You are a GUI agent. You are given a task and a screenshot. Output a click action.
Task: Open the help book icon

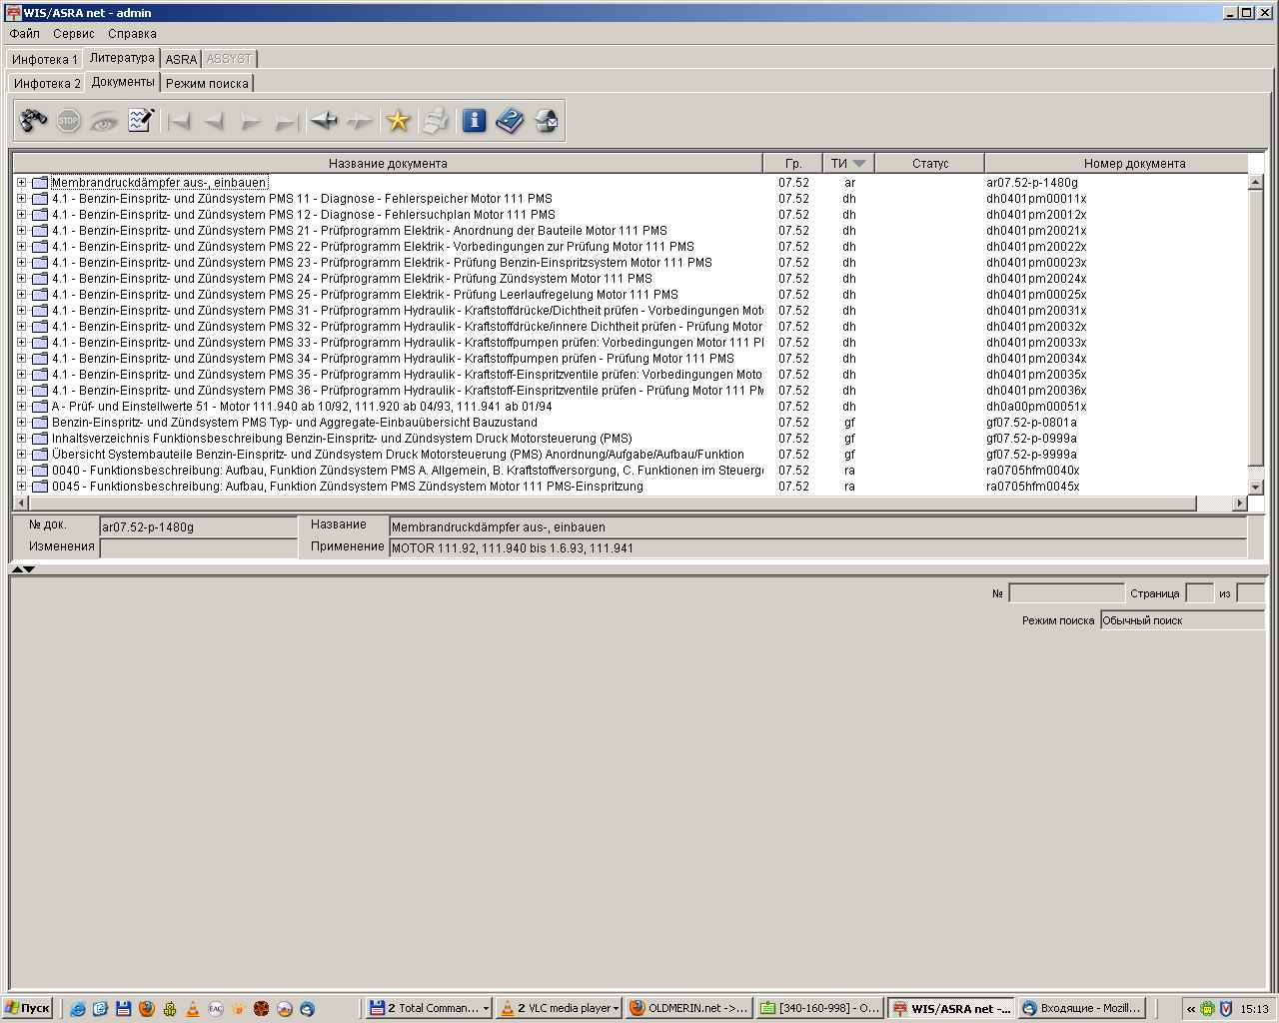pyautogui.click(x=510, y=121)
